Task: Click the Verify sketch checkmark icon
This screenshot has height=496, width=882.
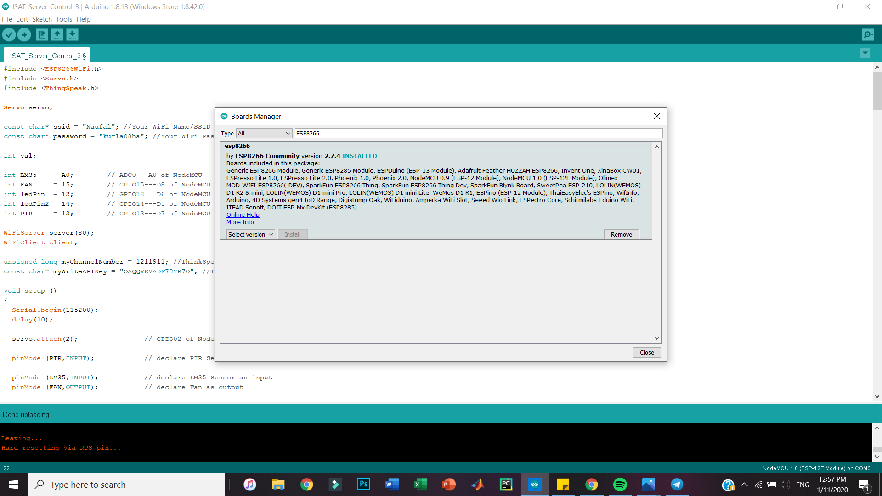Action: pos(9,34)
